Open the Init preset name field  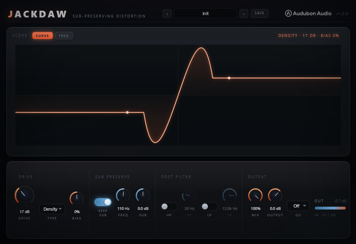pos(206,13)
